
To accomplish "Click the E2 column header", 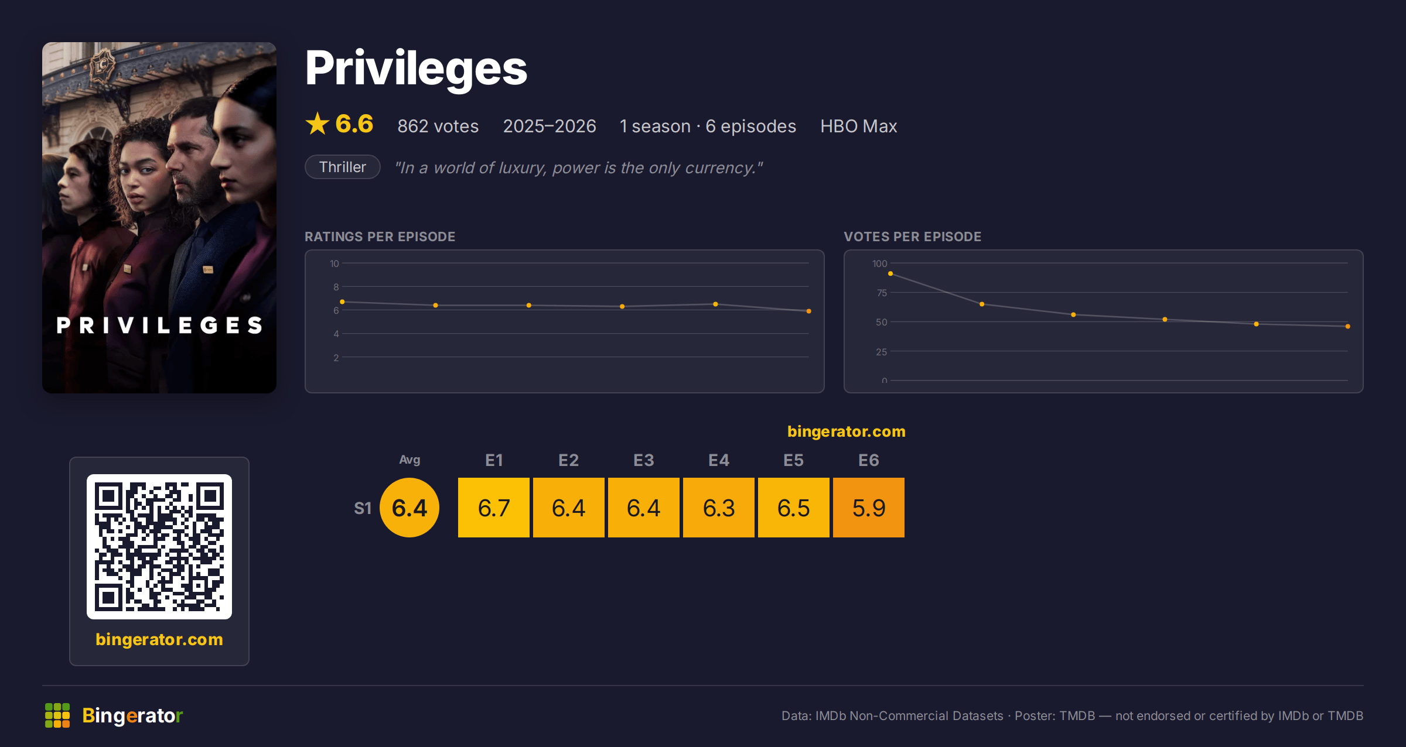I will pyautogui.click(x=568, y=460).
